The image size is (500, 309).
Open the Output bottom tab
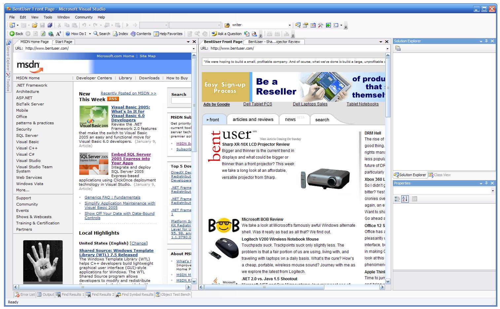click(46, 294)
